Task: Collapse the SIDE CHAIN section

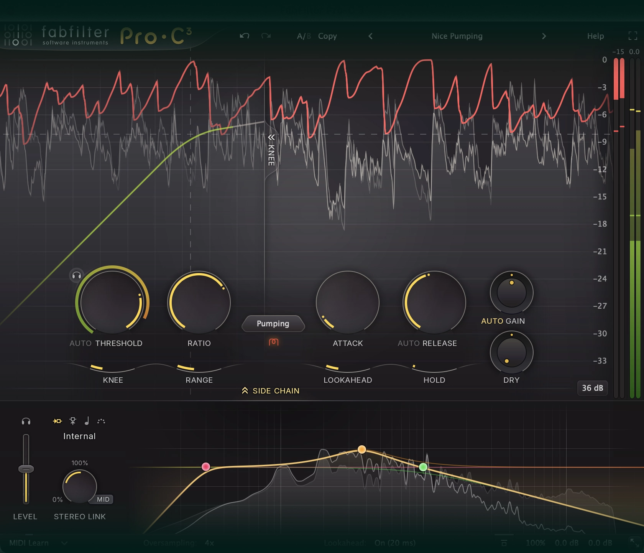Action: point(271,391)
